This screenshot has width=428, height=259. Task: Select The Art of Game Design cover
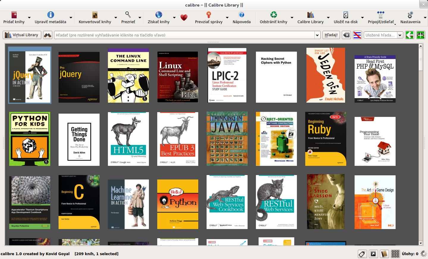coord(375,202)
